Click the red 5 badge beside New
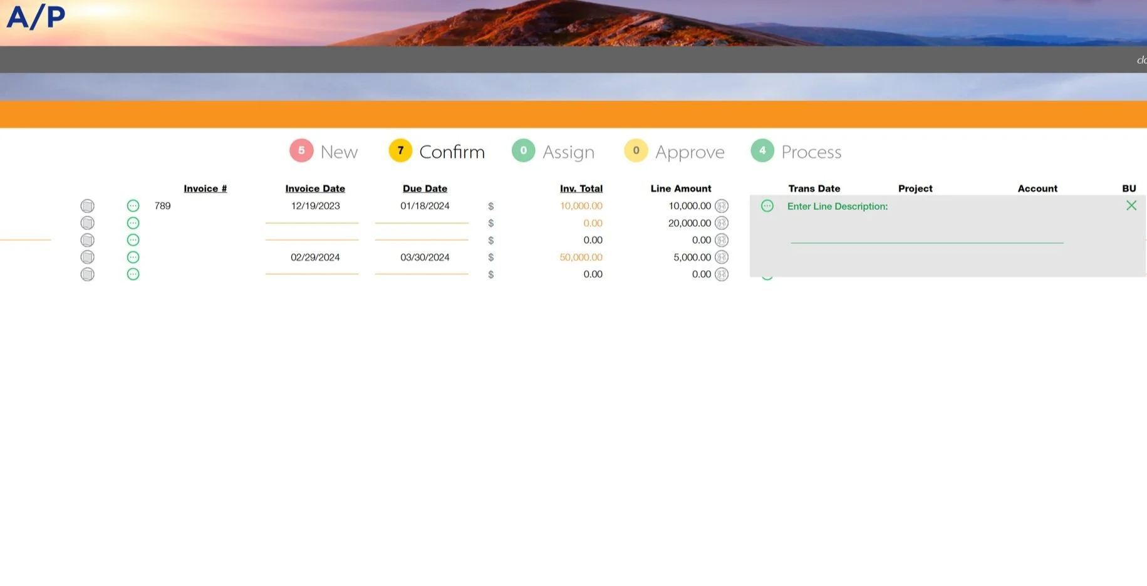Image resolution: width=1147 pixels, height=586 pixels. click(301, 150)
